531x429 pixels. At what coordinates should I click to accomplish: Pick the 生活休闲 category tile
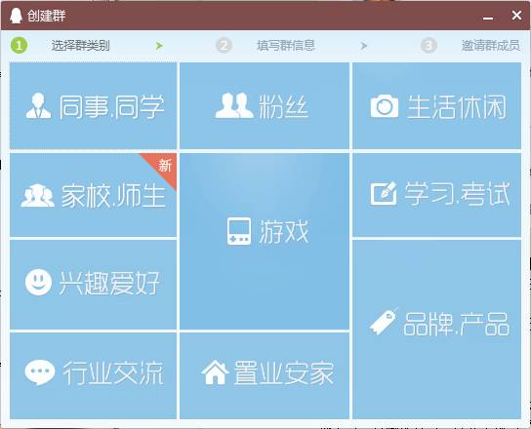pyautogui.click(x=437, y=105)
